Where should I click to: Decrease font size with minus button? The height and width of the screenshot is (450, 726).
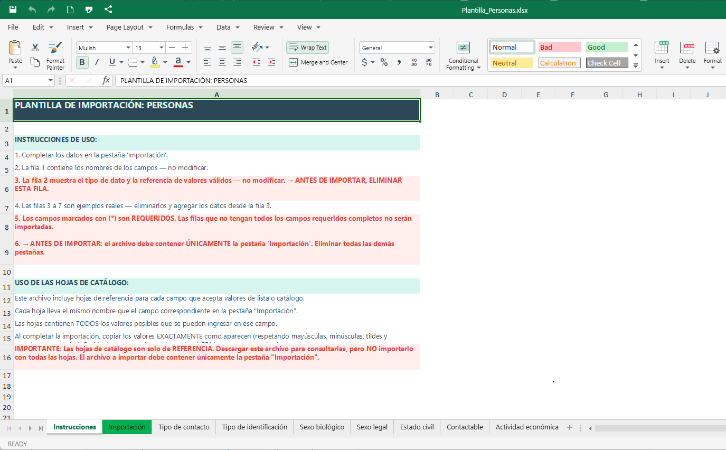pyautogui.click(x=172, y=48)
